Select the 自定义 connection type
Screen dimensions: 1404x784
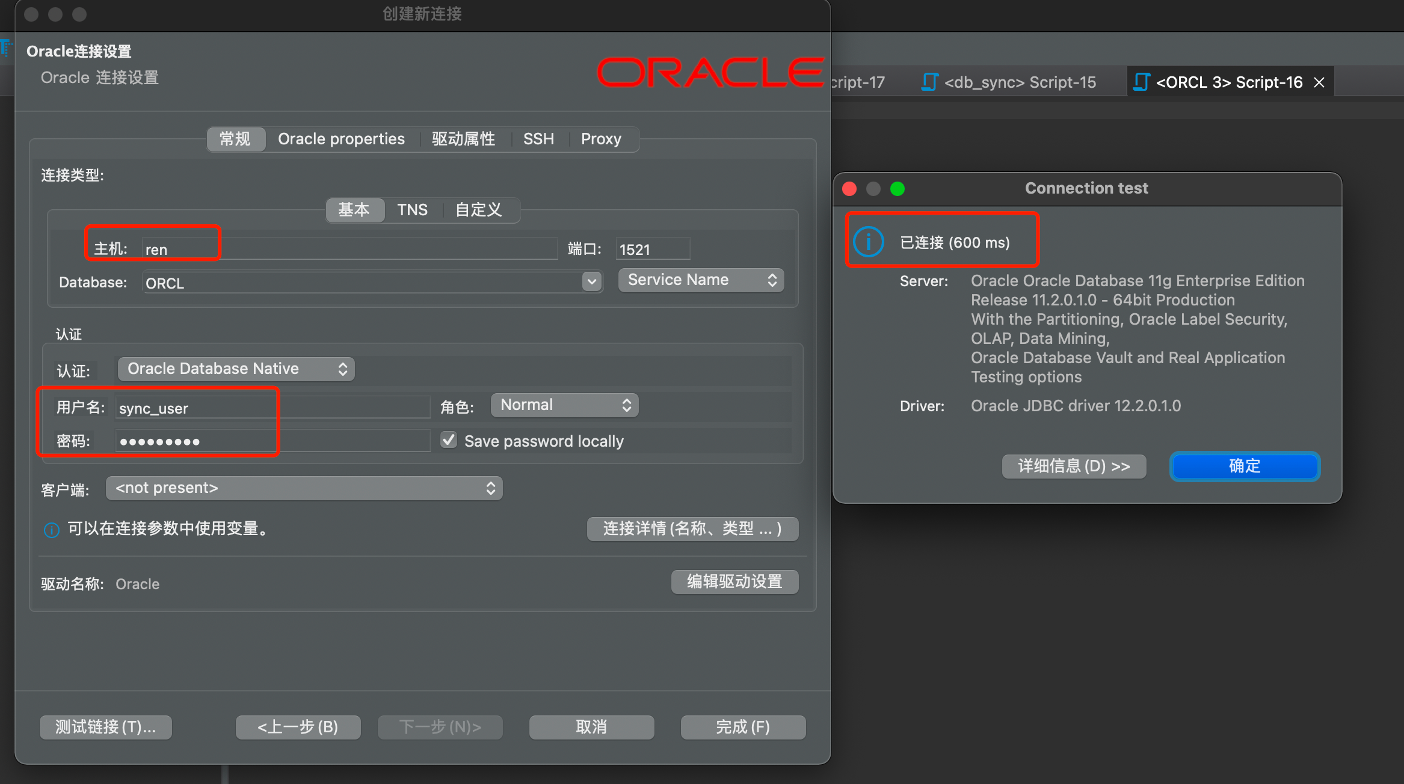click(x=479, y=210)
